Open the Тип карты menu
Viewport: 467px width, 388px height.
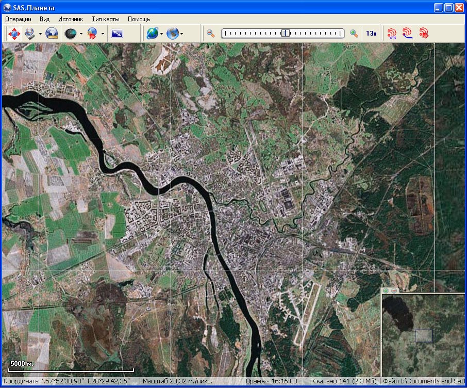(105, 19)
